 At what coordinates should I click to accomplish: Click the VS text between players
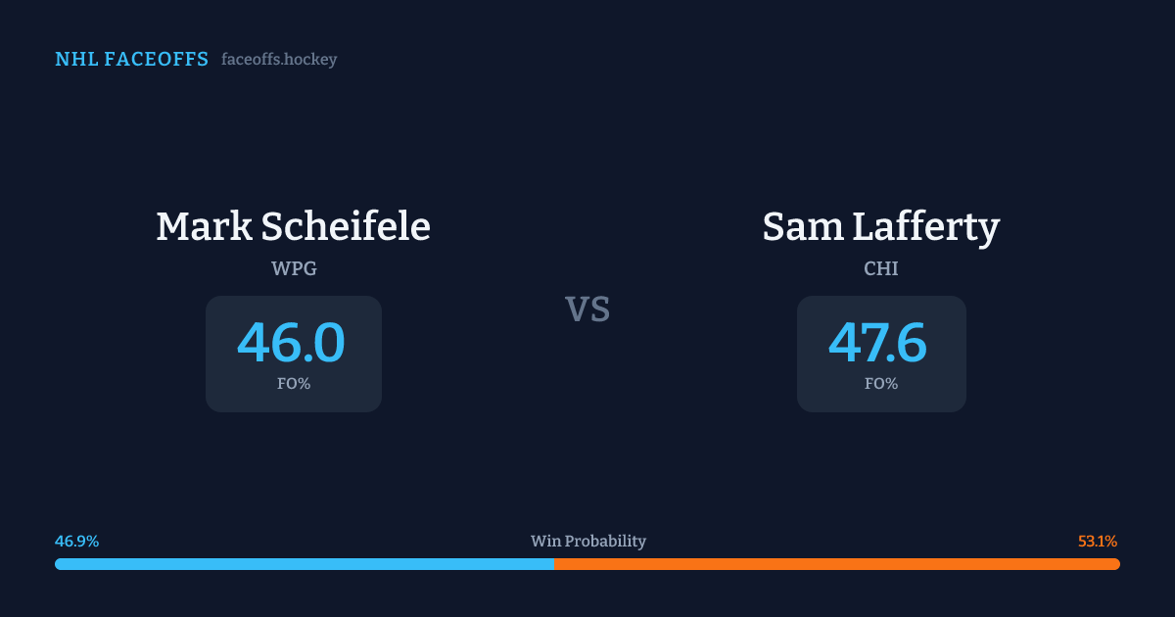[x=587, y=309]
